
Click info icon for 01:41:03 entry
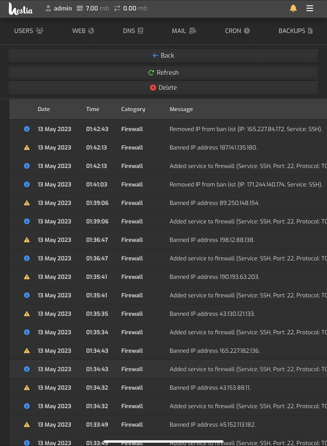pyautogui.click(x=27, y=184)
